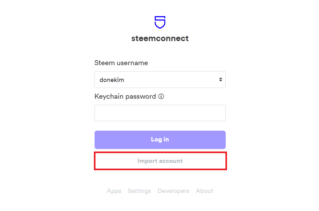Place cursor in the password text box
This screenshot has height=211, width=319.
[160, 113]
